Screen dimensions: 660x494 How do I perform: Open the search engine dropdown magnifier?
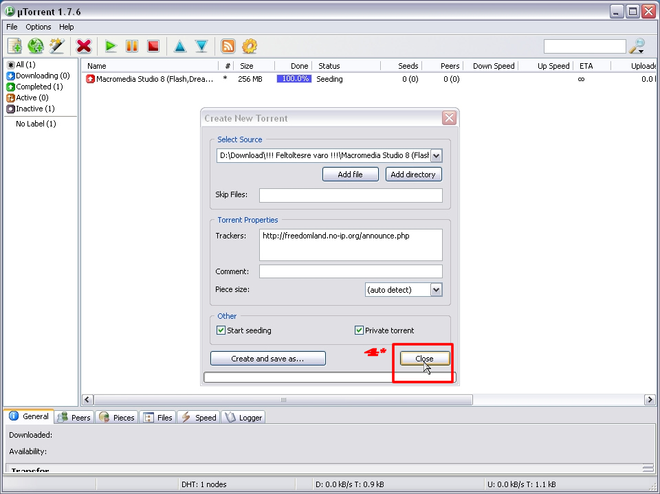pyautogui.click(x=637, y=47)
